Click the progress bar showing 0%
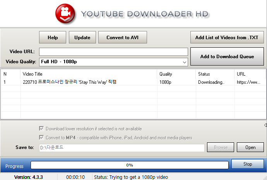267x180 pixels. click(x=130, y=165)
